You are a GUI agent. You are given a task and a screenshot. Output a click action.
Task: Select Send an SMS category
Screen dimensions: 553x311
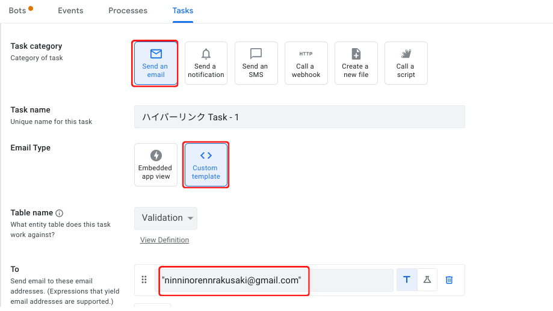click(x=256, y=63)
